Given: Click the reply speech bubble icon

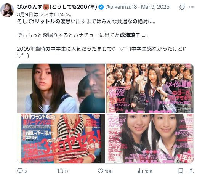Looking at the screenshot, I should (x=20, y=171).
